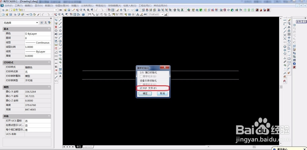
Task: Select the Polygon drawing tool
Action: point(60,31)
